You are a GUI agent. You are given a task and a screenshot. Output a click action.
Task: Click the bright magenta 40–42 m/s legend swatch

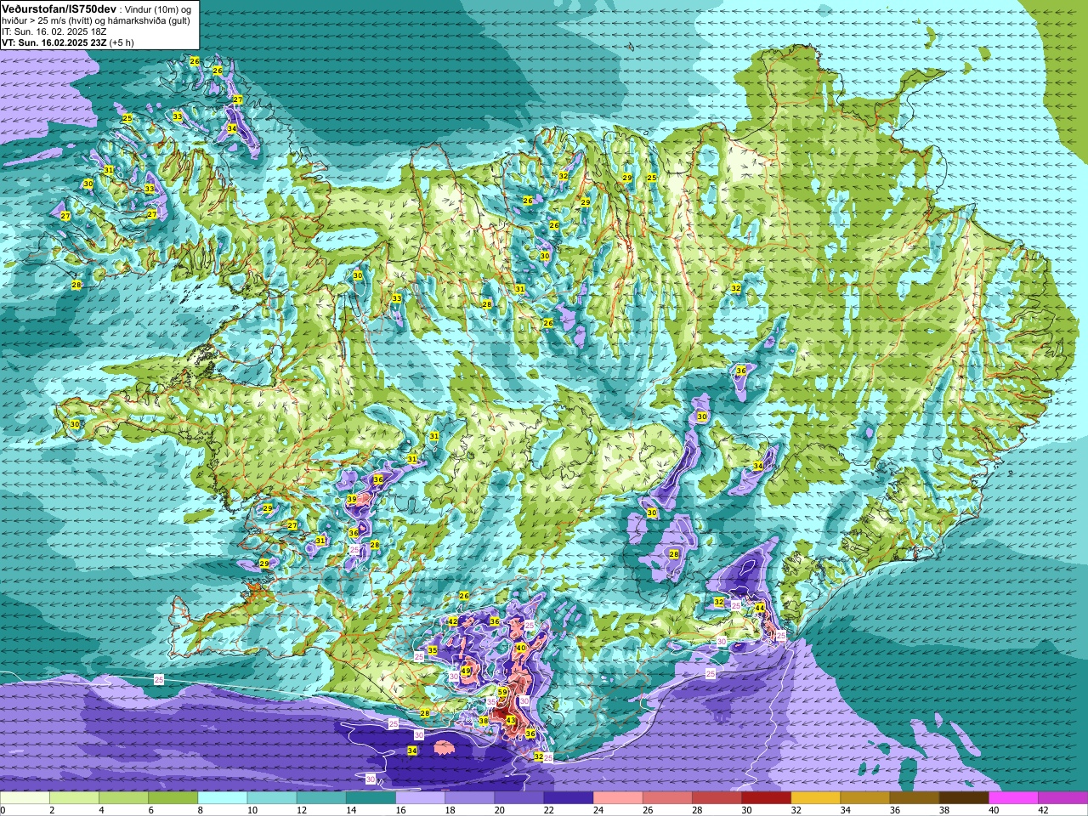tap(1013, 797)
